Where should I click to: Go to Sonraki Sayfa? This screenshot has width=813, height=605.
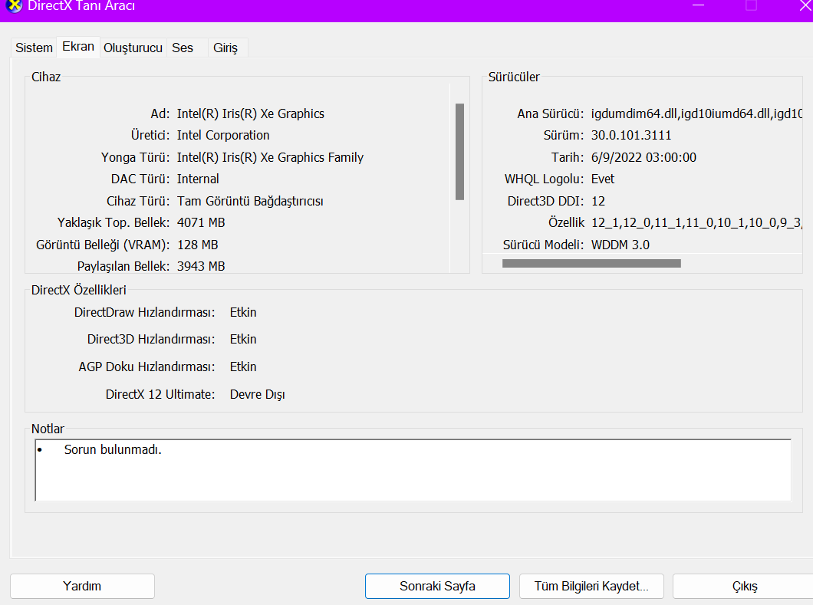click(437, 586)
